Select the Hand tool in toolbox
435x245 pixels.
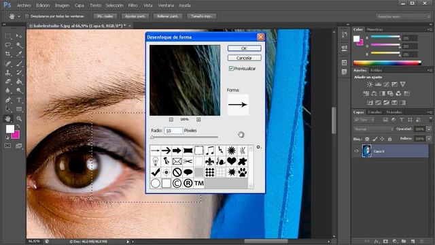click(7, 118)
